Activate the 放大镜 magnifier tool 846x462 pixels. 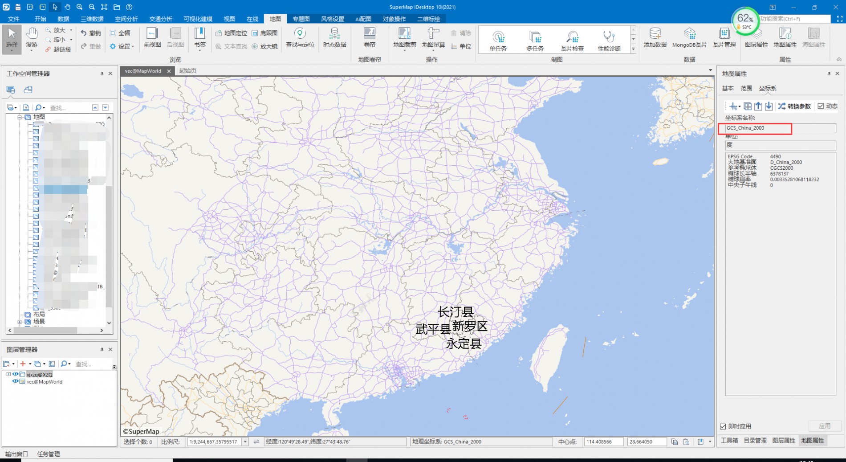pyautogui.click(x=264, y=46)
